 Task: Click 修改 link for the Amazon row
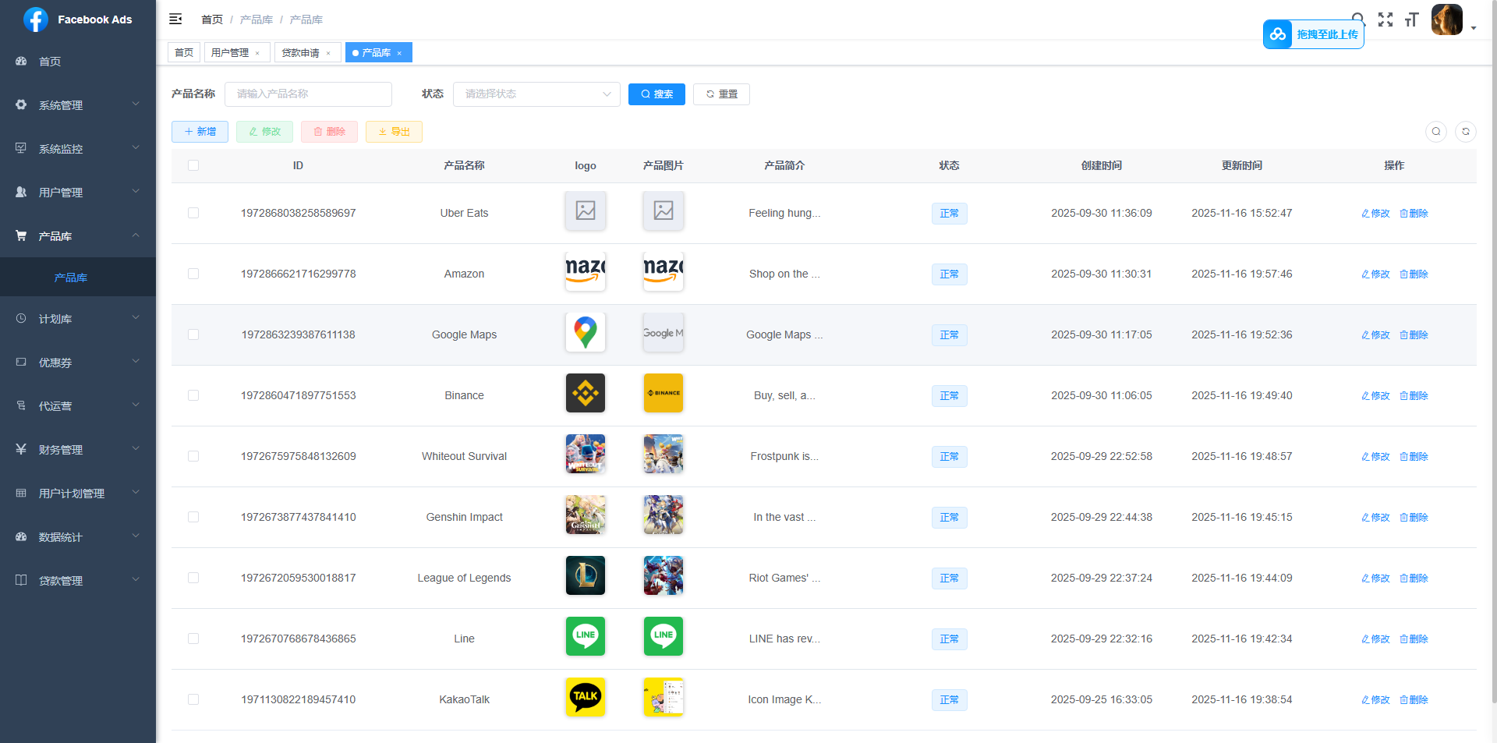(x=1375, y=274)
